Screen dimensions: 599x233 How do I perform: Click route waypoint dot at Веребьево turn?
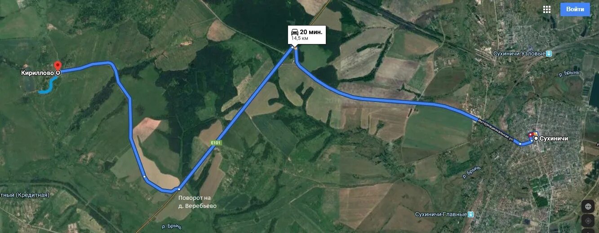178,189
